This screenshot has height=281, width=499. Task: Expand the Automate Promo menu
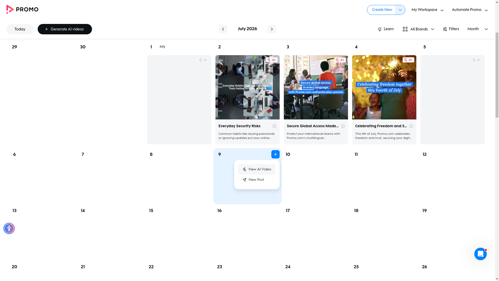pos(470,10)
